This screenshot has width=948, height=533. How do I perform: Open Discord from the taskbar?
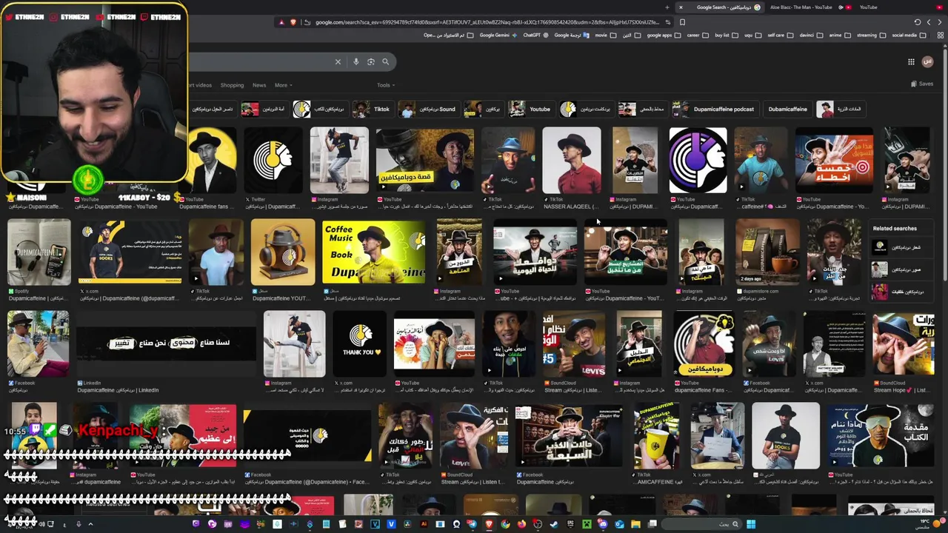pyautogui.click(x=603, y=524)
